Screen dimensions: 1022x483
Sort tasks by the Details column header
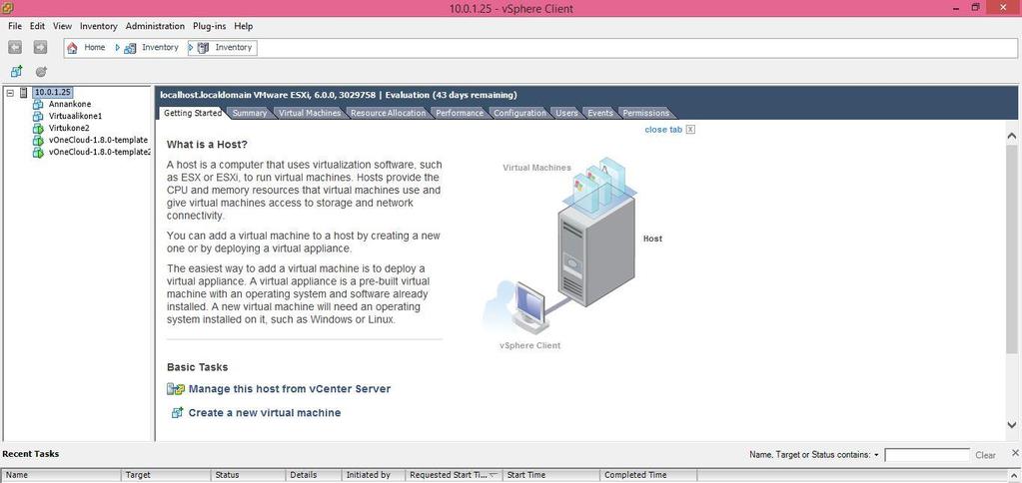tap(313, 475)
